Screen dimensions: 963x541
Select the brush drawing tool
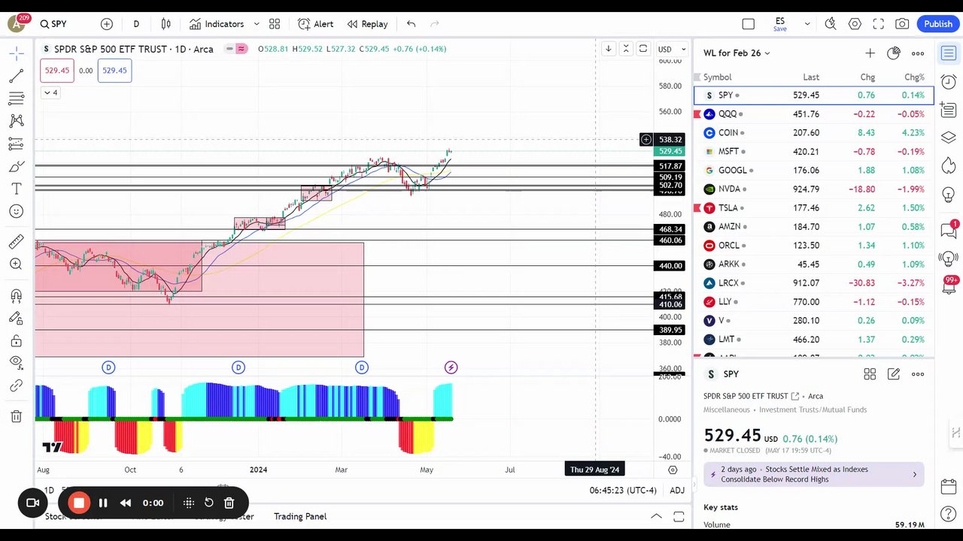(x=16, y=166)
